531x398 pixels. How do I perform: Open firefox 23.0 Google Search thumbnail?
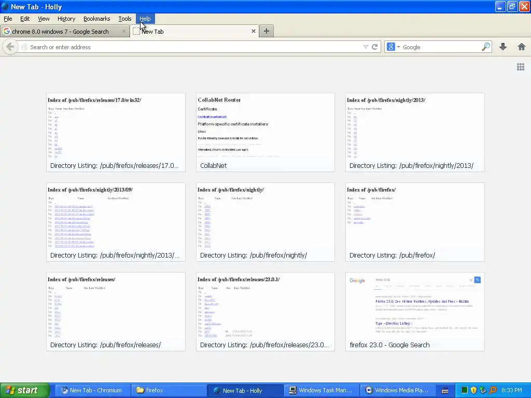pos(415,311)
